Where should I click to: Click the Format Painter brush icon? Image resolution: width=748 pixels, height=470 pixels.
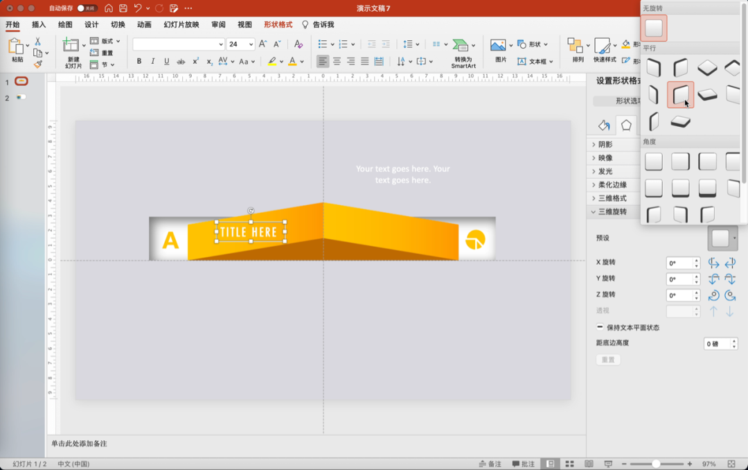[38, 64]
